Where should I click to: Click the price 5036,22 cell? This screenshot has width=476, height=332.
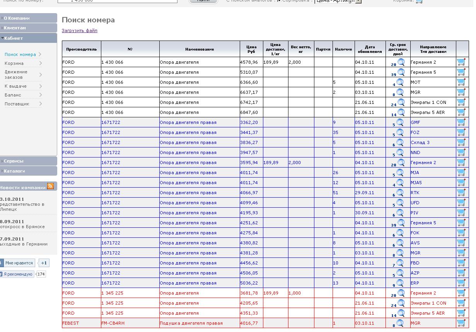point(251,283)
